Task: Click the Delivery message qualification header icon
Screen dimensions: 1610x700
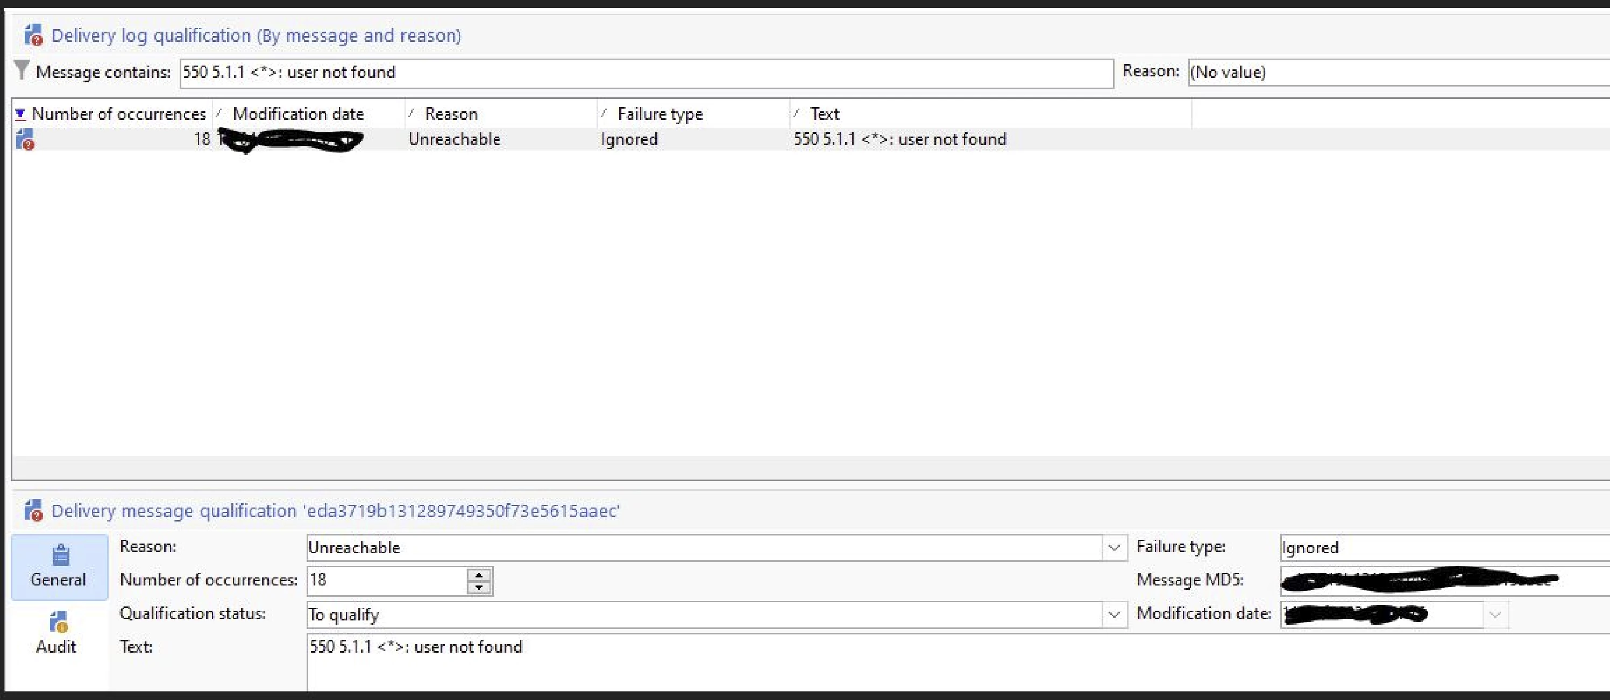Action: [33, 511]
